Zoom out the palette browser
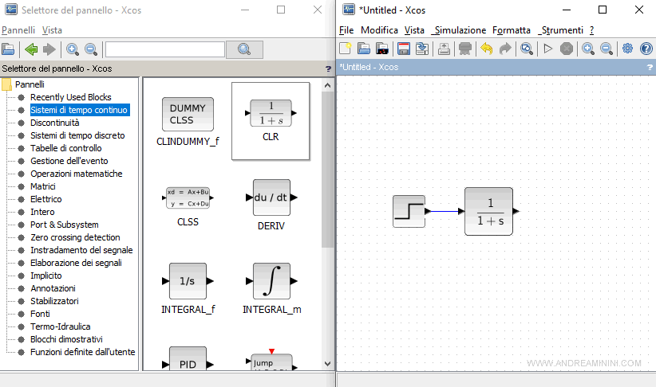This screenshot has width=656, height=387. tap(91, 49)
